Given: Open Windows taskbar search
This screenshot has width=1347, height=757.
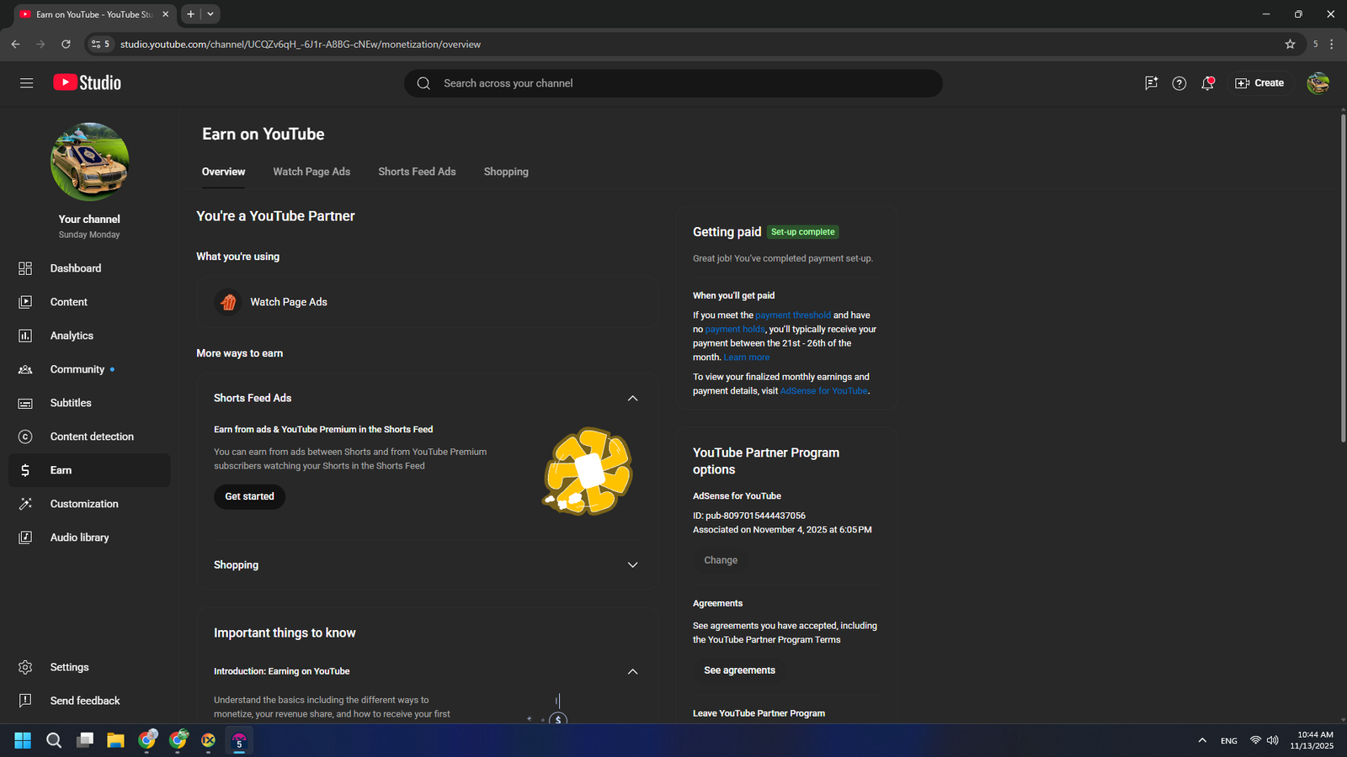Looking at the screenshot, I should (x=54, y=740).
